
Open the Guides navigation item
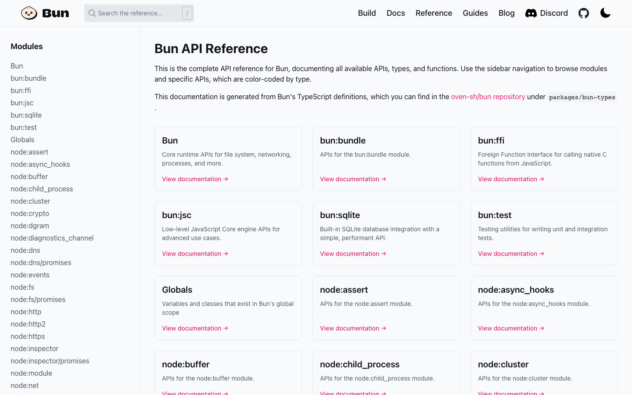pyautogui.click(x=475, y=13)
